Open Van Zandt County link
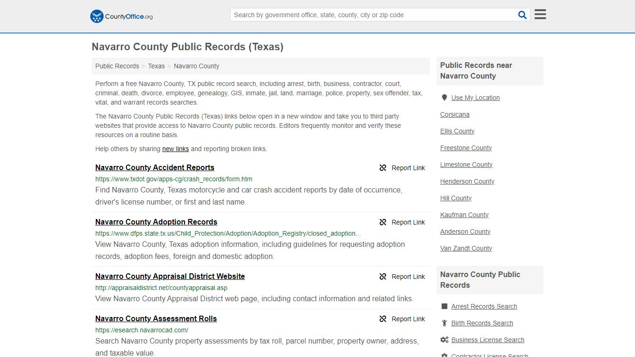The image size is (635, 357). tap(466, 248)
